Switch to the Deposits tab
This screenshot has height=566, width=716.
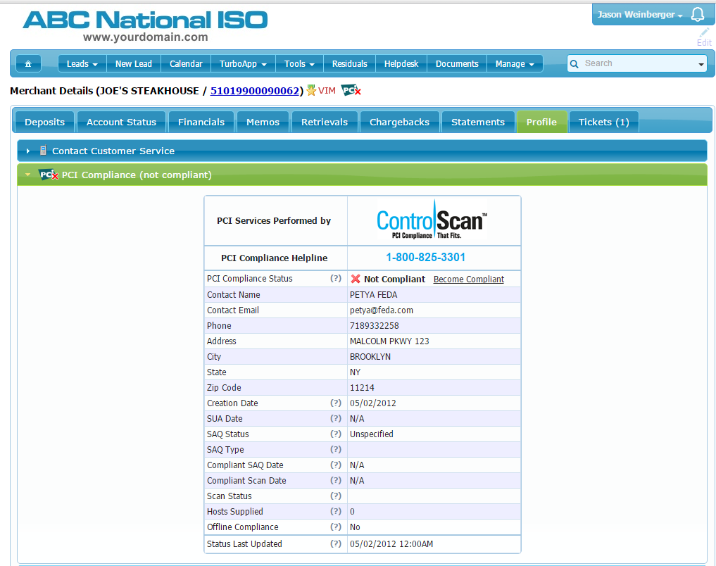45,122
